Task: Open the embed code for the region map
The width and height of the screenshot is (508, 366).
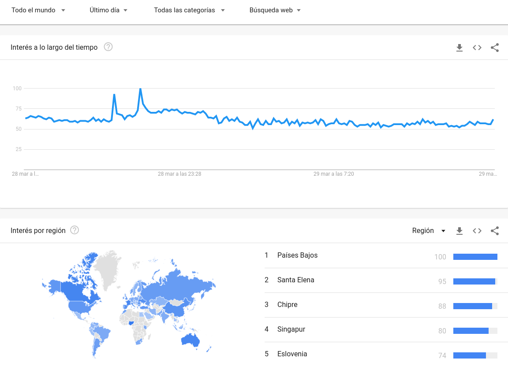Action: (x=477, y=231)
